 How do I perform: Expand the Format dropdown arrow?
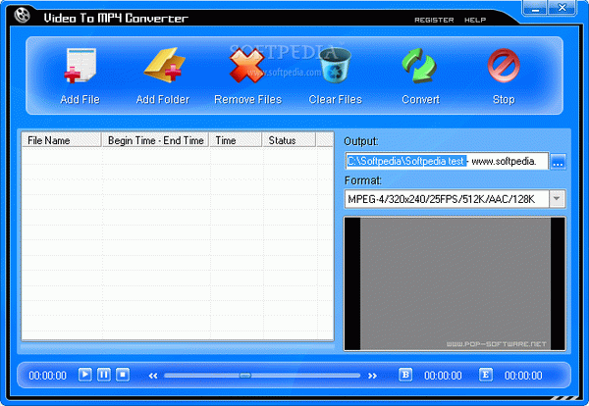[x=557, y=199]
